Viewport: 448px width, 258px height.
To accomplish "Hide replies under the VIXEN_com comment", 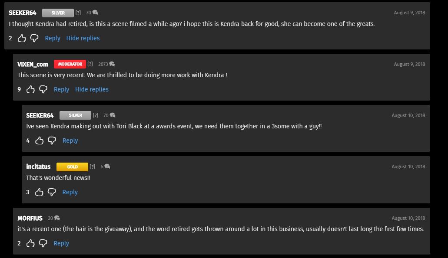I will click(x=92, y=89).
